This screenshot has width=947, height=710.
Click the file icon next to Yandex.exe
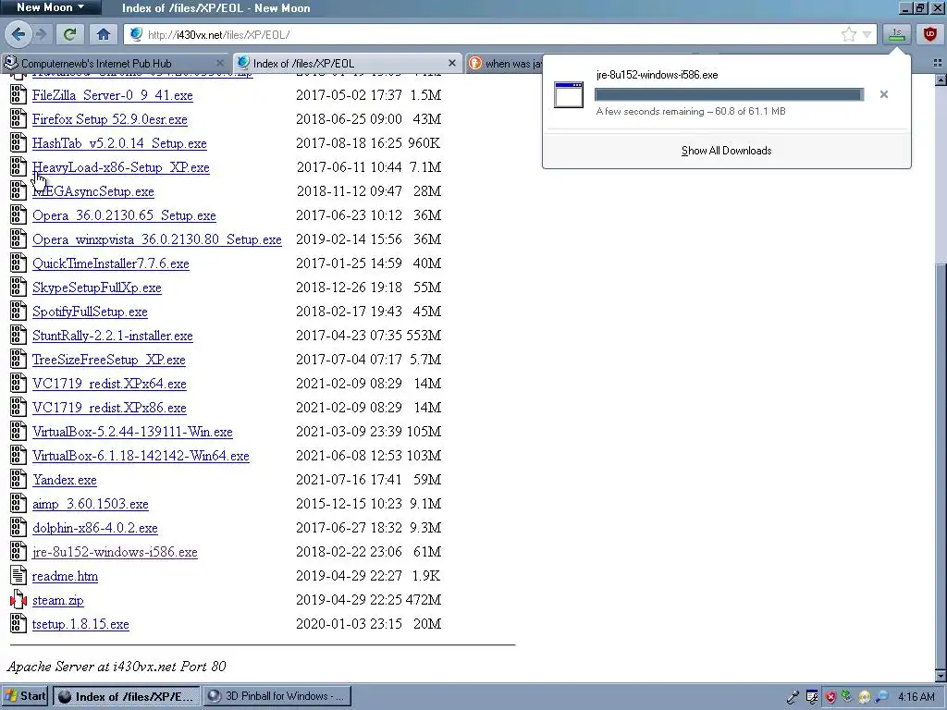pyautogui.click(x=18, y=480)
